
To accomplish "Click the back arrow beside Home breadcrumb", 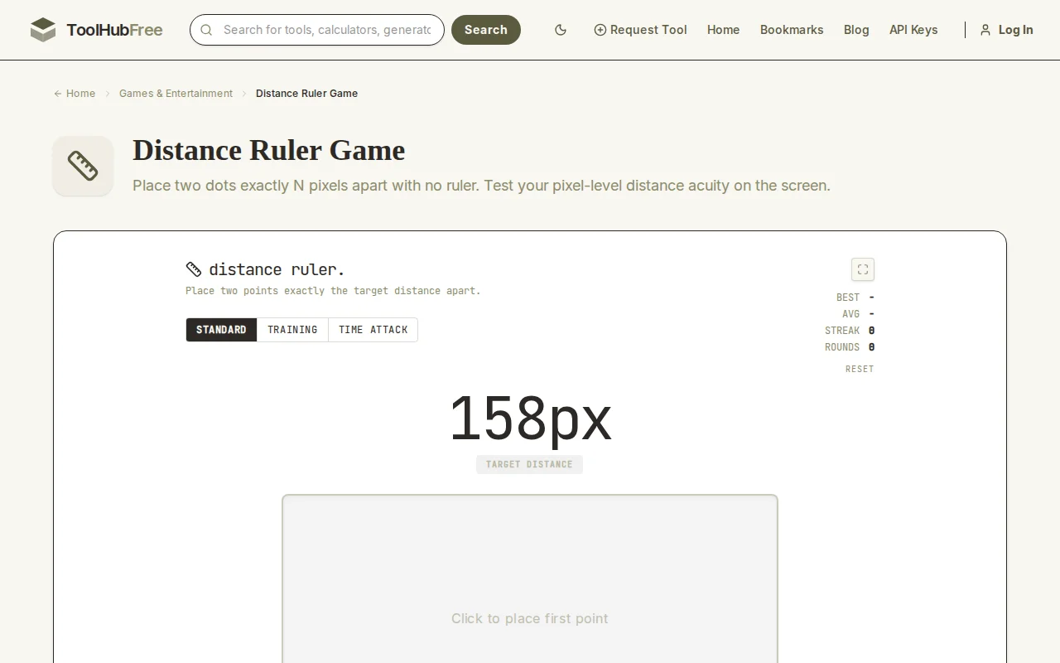I will (58, 94).
